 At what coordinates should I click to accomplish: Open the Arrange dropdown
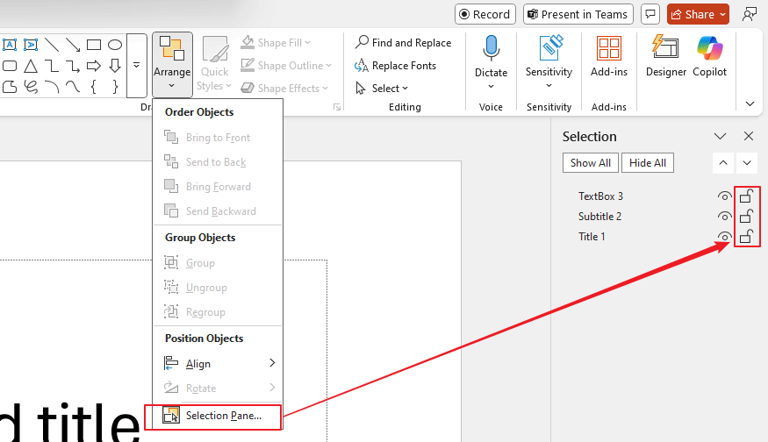coord(172,64)
